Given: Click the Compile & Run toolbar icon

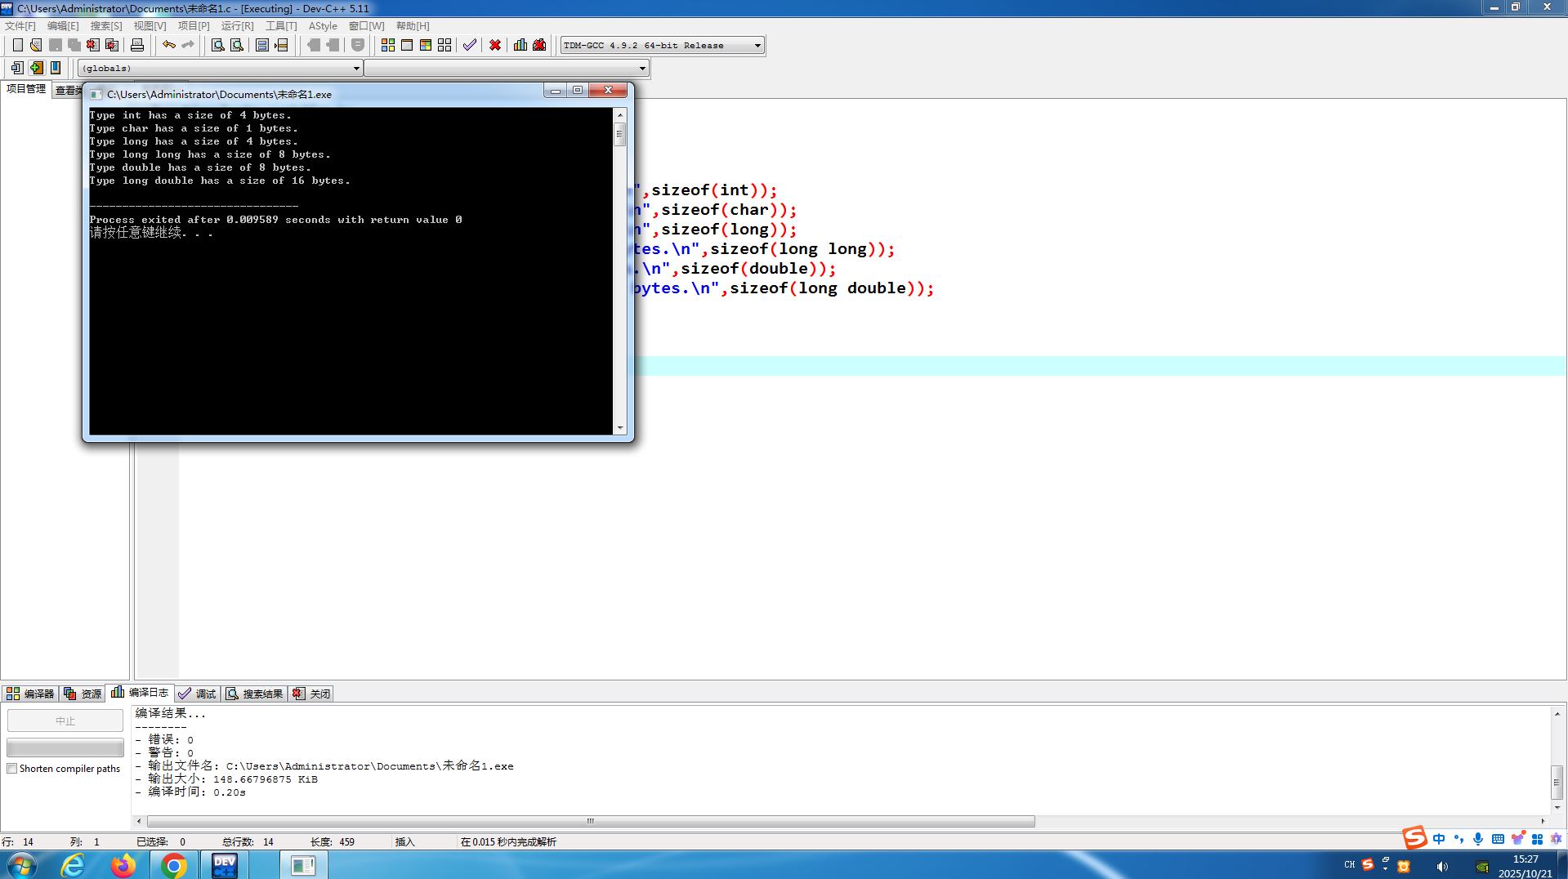Looking at the screenshot, I should [x=426, y=45].
